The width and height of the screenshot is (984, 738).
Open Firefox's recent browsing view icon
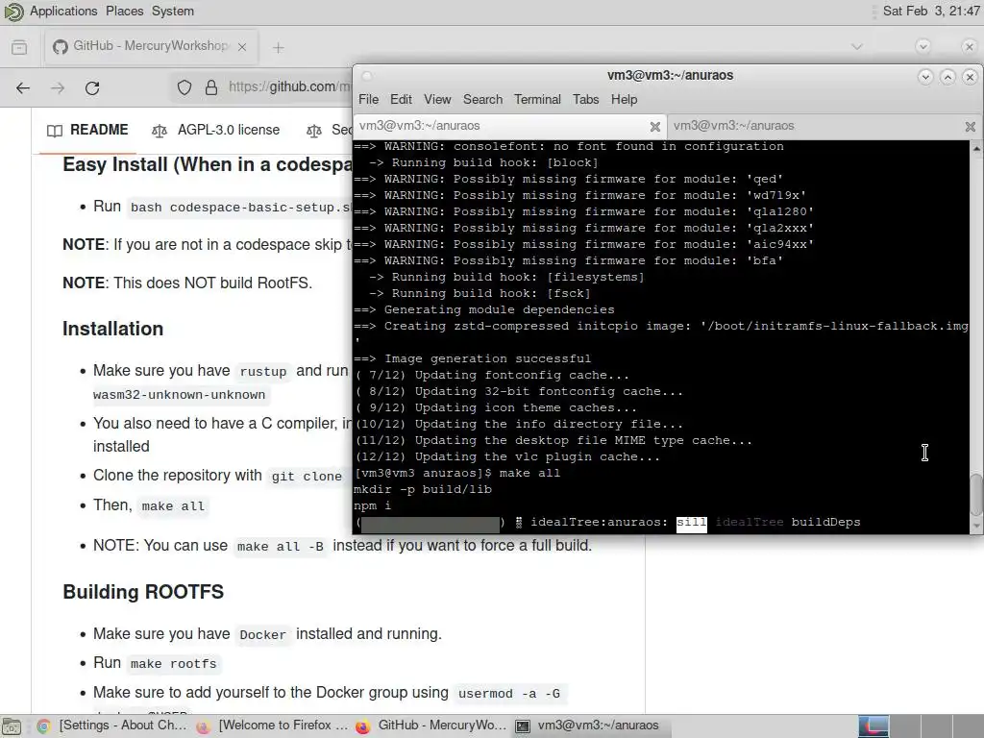coord(19,47)
